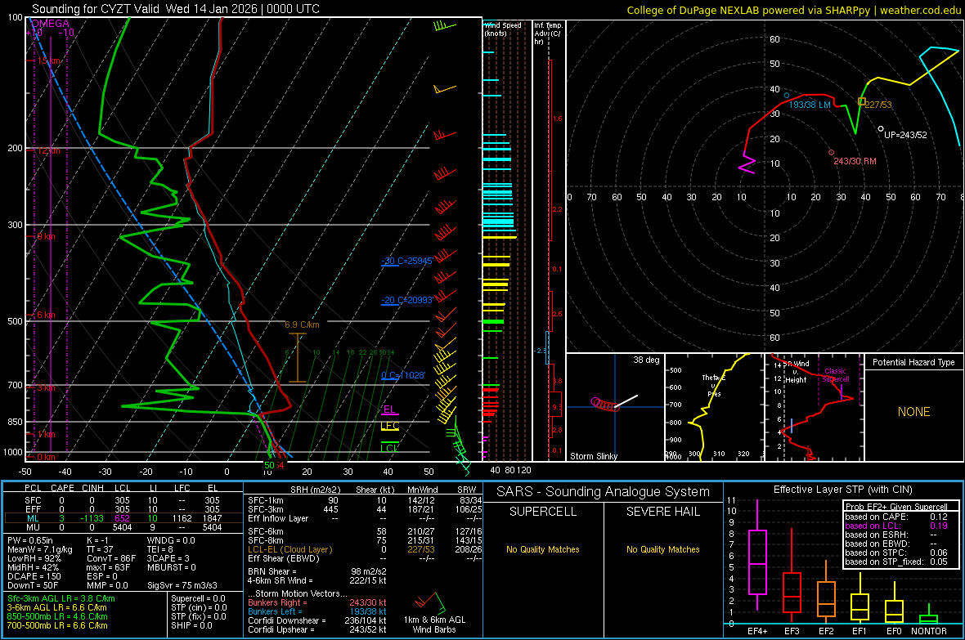The height and width of the screenshot is (640, 965).
Task: Click the DCAPE = 150 value
Action: pos(34,576)
